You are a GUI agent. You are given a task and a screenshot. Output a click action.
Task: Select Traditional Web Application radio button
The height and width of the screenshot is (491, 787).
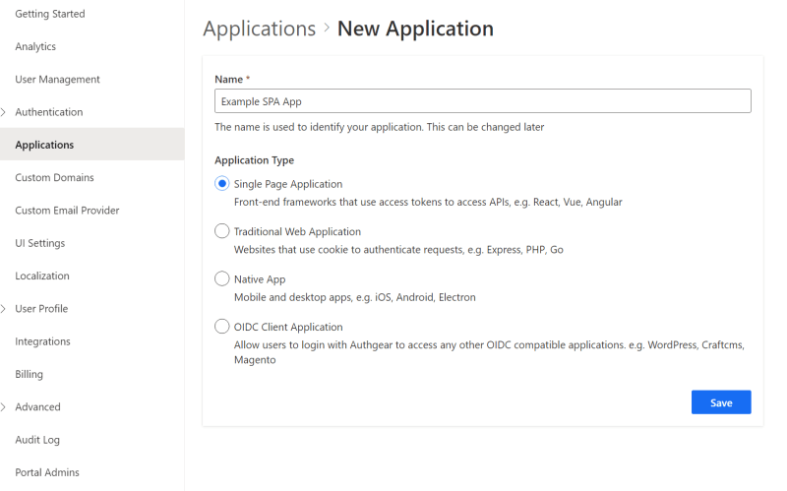coord(222,231)
